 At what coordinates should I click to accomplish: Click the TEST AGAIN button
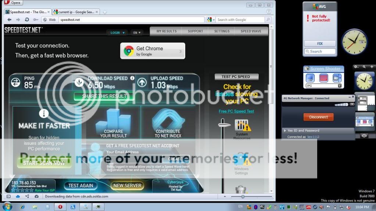coord(81,186)
